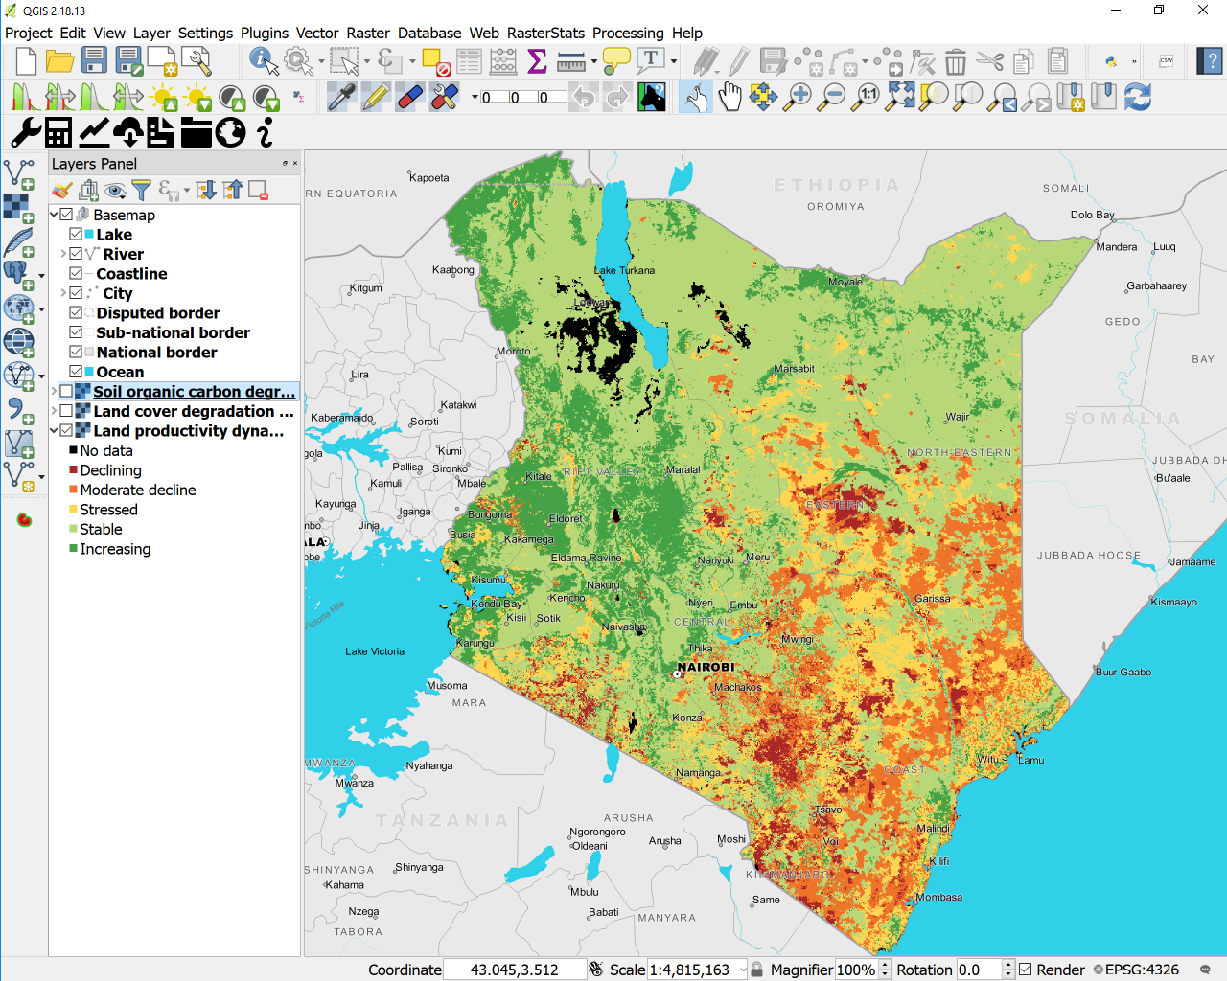The width and height of the screenshot is (1227, 981).
Task: Toggle the Render checkbox in status bar
Action: tap(1026, 970)
